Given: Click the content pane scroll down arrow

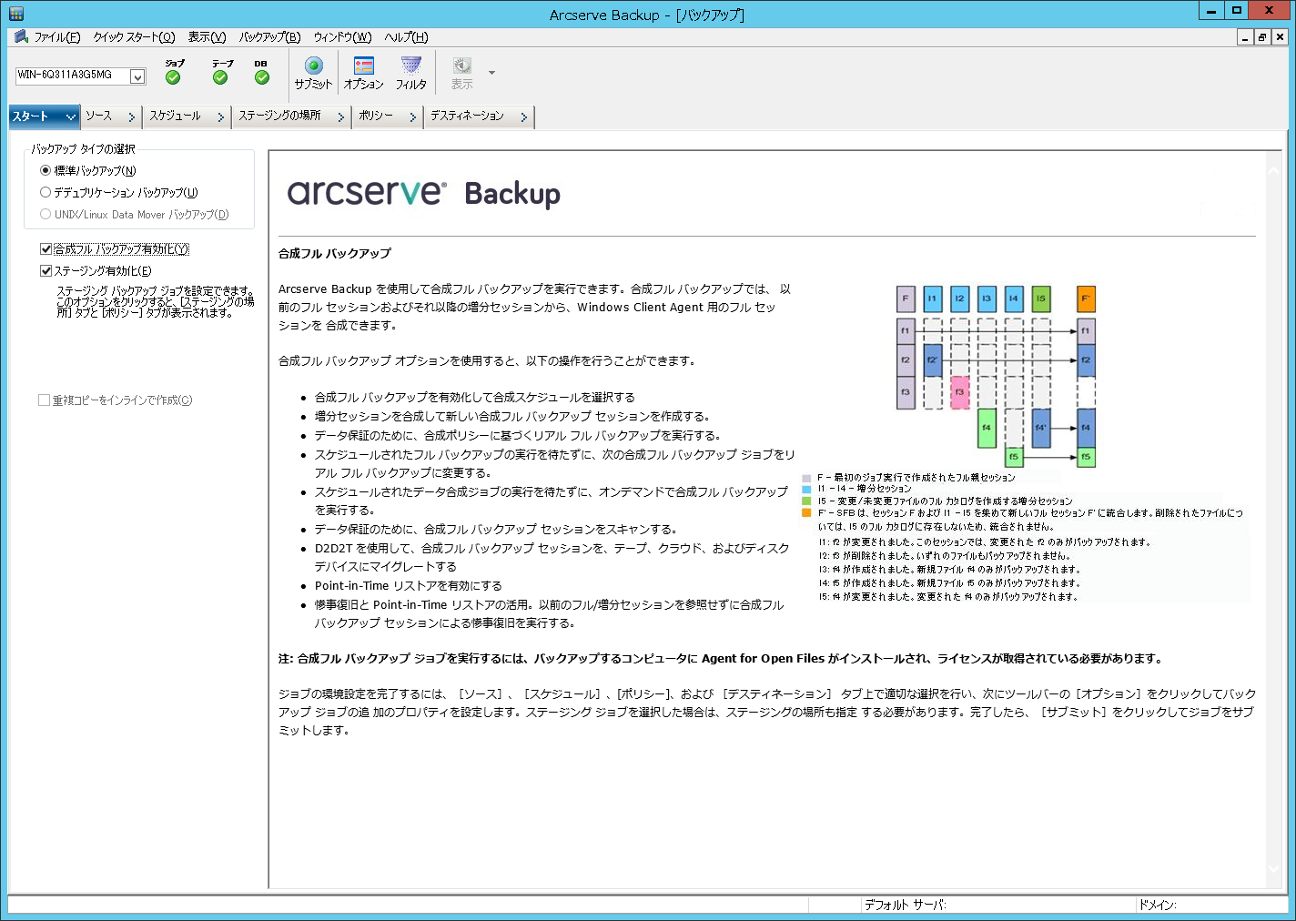Looking at the screenshot, I should point(1273,868).
